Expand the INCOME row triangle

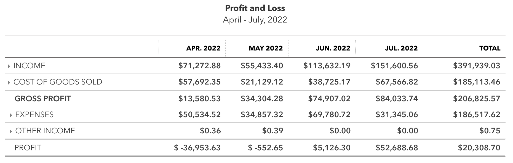pos(9,66)
